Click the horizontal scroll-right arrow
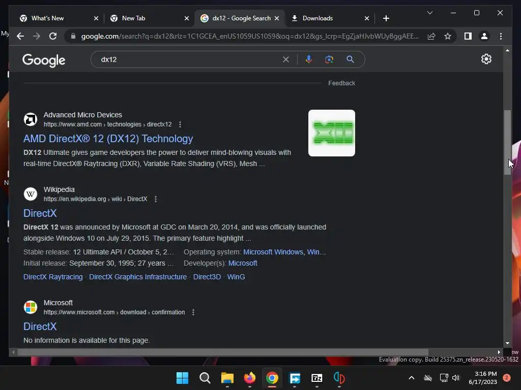This screenshot has width=521, height=390. [x=499, y=352]
